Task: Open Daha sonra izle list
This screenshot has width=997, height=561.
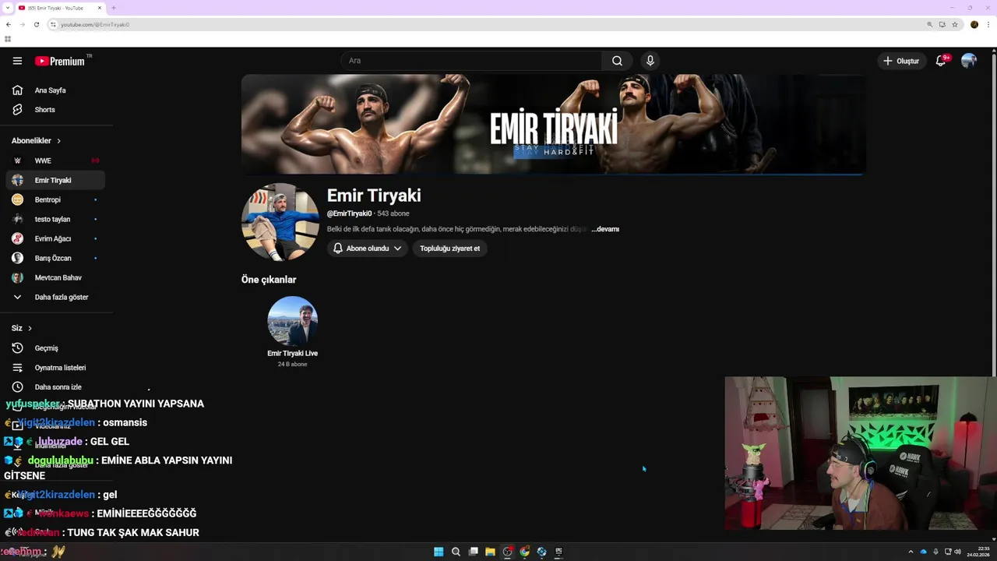Action: point(55,387)
